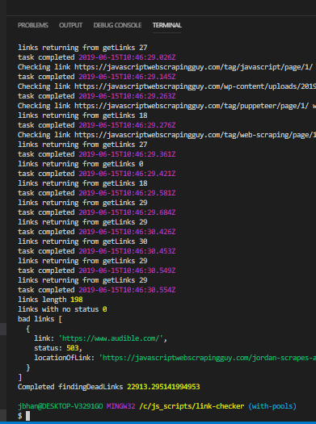Click timestamp 2019-06-15T10:46:29.421Z
Viewport: 316px width, 424px height.
click(127, 174)
